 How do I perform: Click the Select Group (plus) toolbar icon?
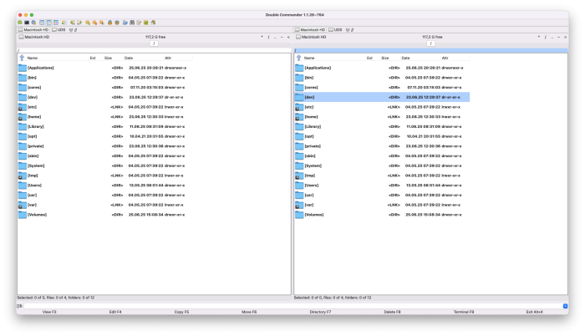tap(88, 23)
